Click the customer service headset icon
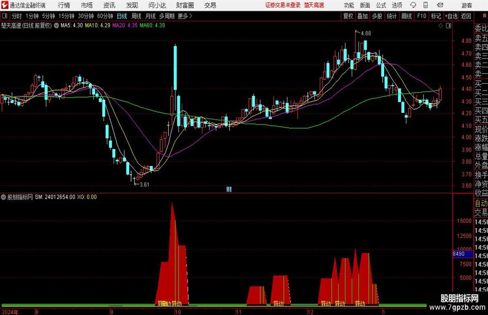The height and width of the screenshot is (315, 488). 413,5
